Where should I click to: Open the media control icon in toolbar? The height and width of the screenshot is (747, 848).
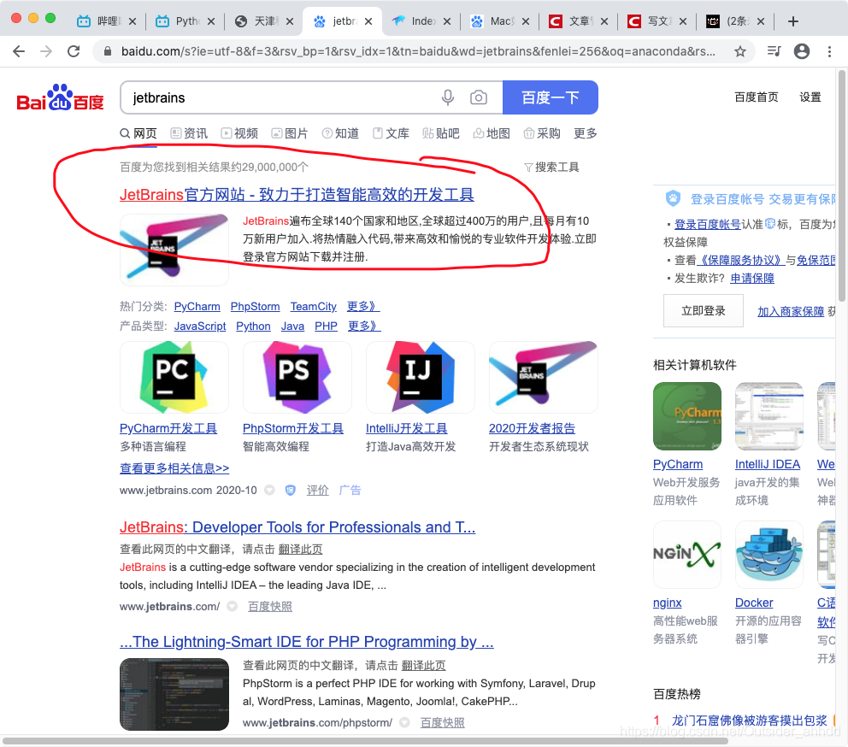[774, 51]
